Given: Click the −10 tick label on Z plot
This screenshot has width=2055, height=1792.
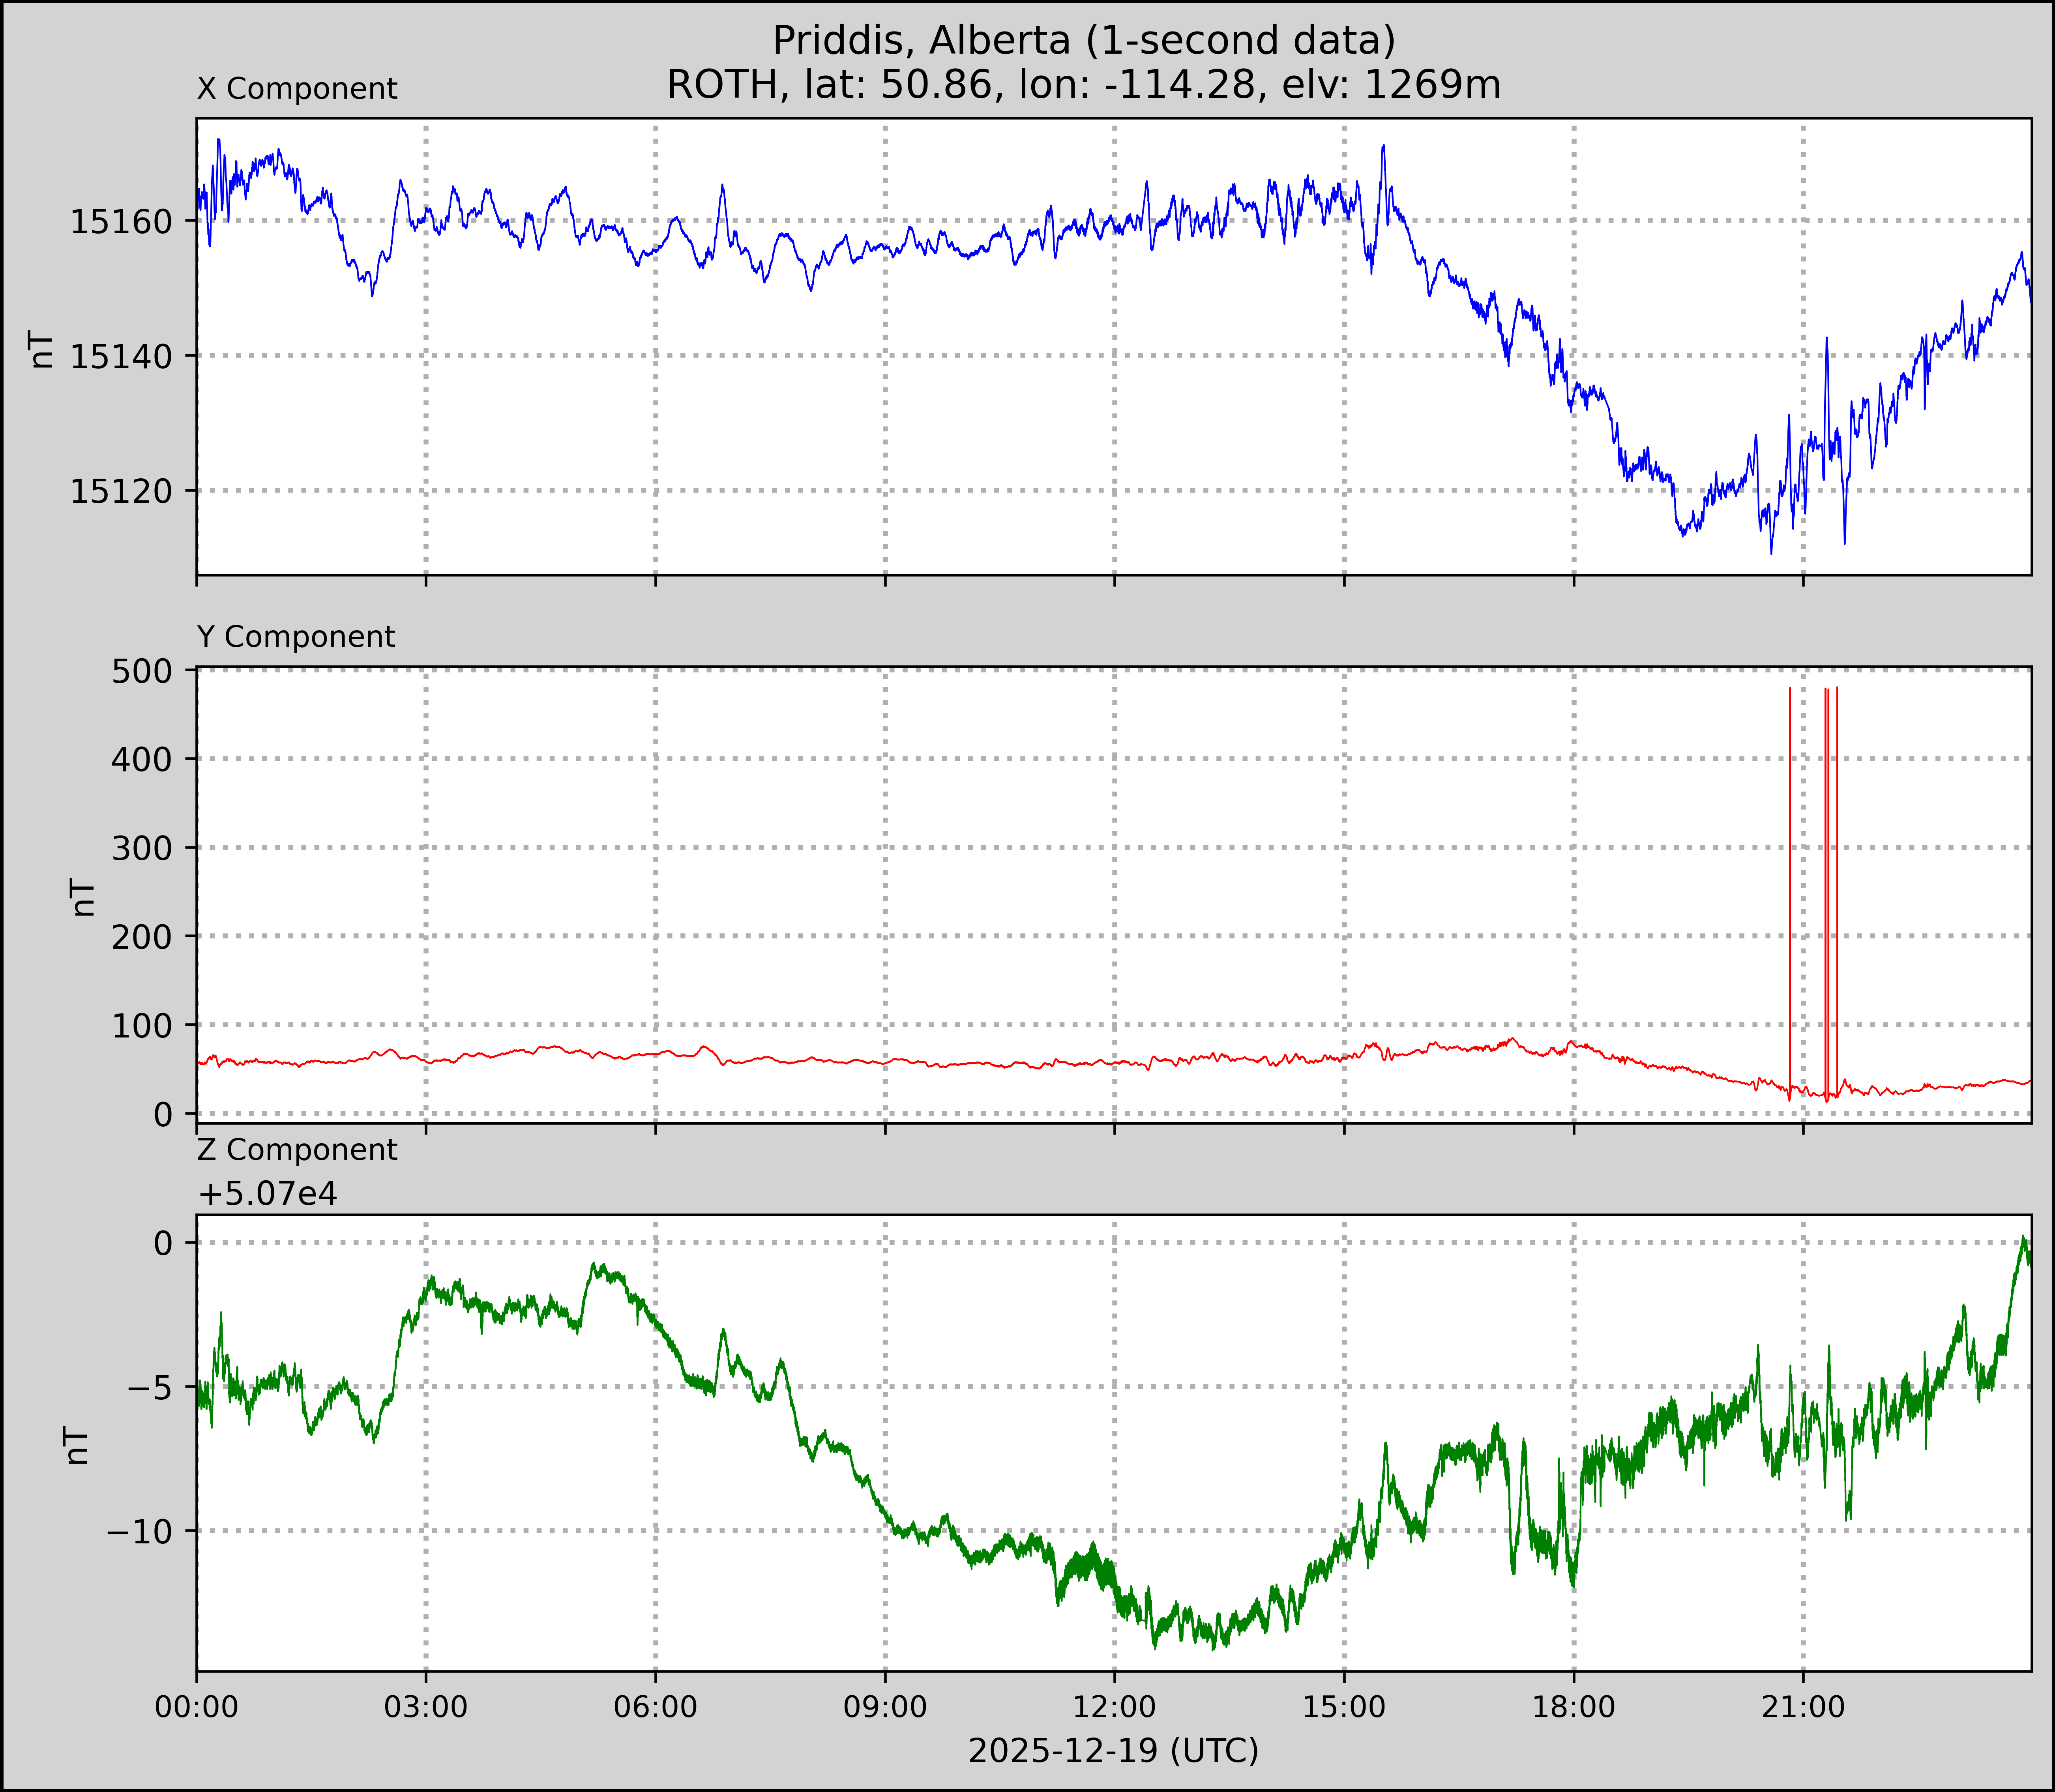Looking at the screenshot, I should pos(138,1531).
